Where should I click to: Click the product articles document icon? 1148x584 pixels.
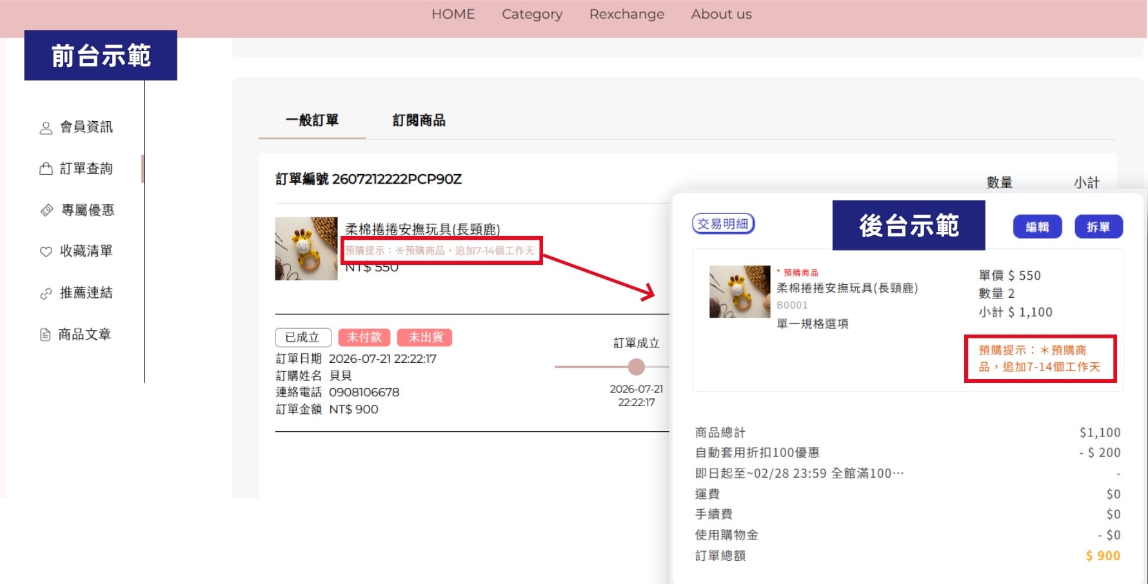(x=45, y=335)
